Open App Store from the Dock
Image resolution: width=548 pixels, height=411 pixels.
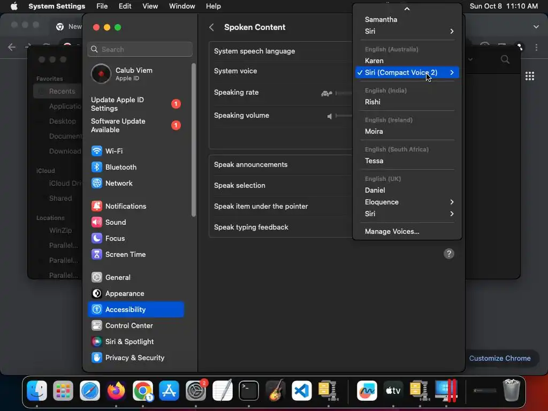pyautogui.click(x=169, y=390)
